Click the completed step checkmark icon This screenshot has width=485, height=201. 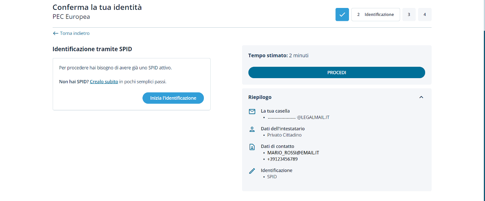(x=342, y=14)
